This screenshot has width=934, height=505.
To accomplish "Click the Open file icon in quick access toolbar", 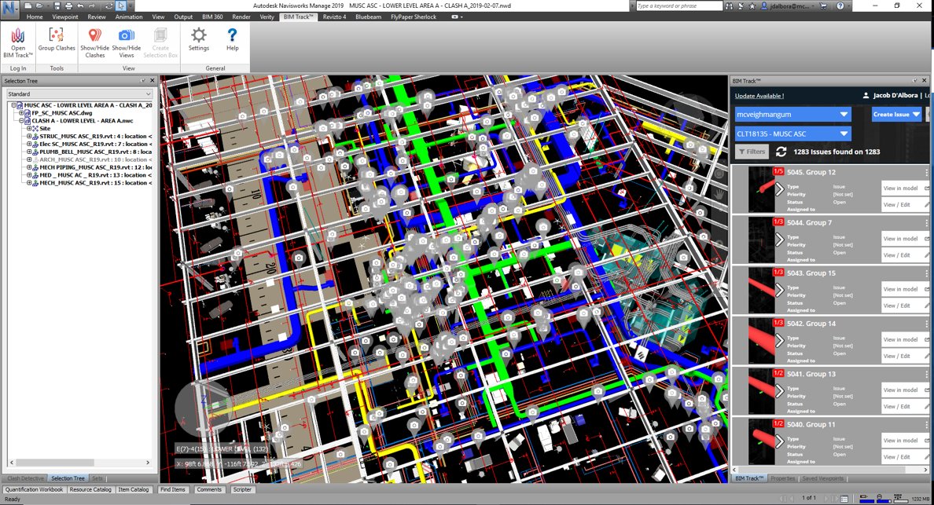I will point(39,5).
